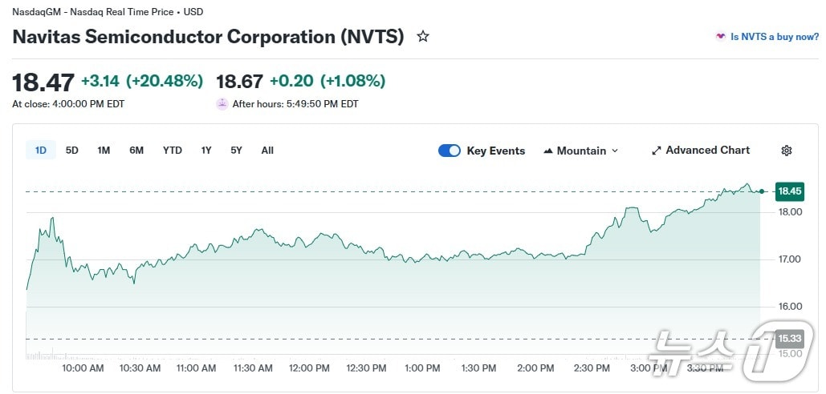Viewport: 826px width, 394px height.
Task: Click the icon beside 'Is NVTS a buy now?'
Action: pyautogui.click(x=720, y=37)
